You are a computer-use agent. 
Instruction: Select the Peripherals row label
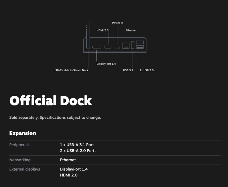[19, 145]
